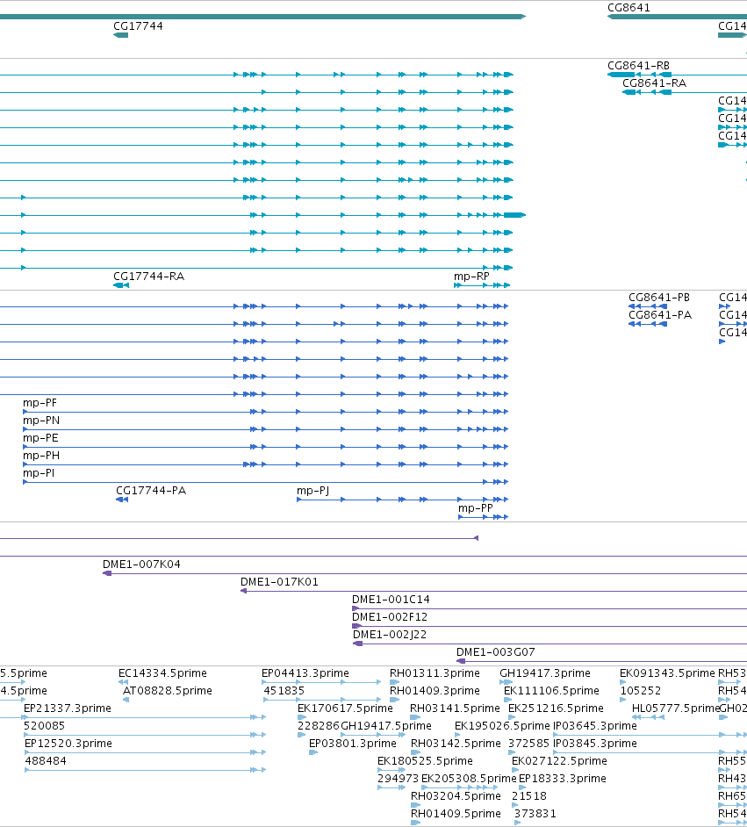Select the EP12520.3prime EST label
The width and height of the screenshot is (747, 827).
coord(68,744)
